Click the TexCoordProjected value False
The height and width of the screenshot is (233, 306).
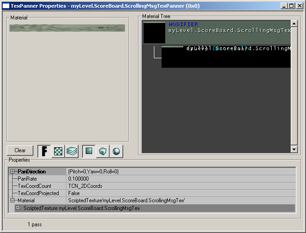[x=181, y=193]
